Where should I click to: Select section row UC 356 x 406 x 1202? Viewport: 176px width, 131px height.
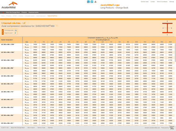click(x=8, y=52)
